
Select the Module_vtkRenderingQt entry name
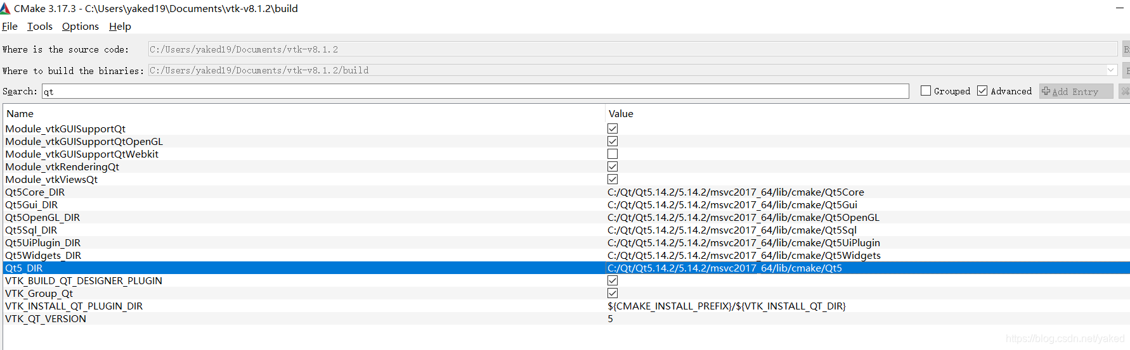(x=62, y=167)
